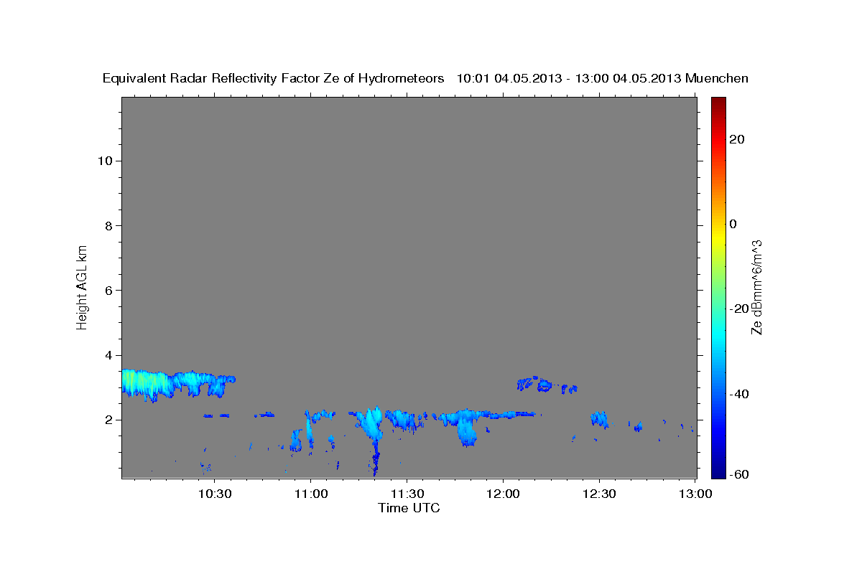
Task: Click the height tick label '4'
Action: pos(108,355)
